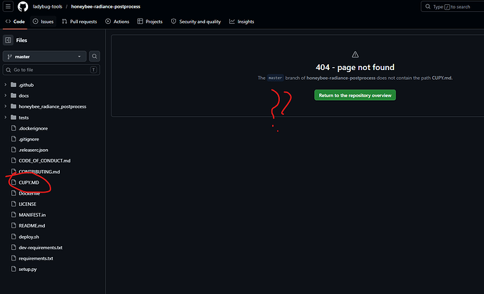Open the Projects tab
The width and height of the screenshot is (484, 294).
(x=150, y=22)
